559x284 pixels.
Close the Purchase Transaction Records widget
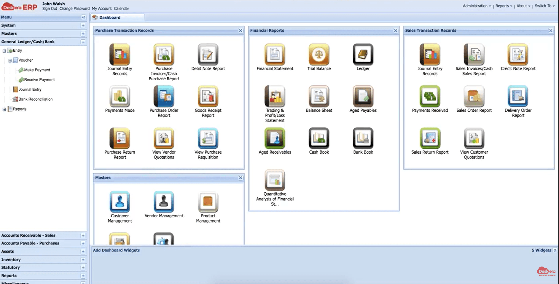(x=241, y=31)
